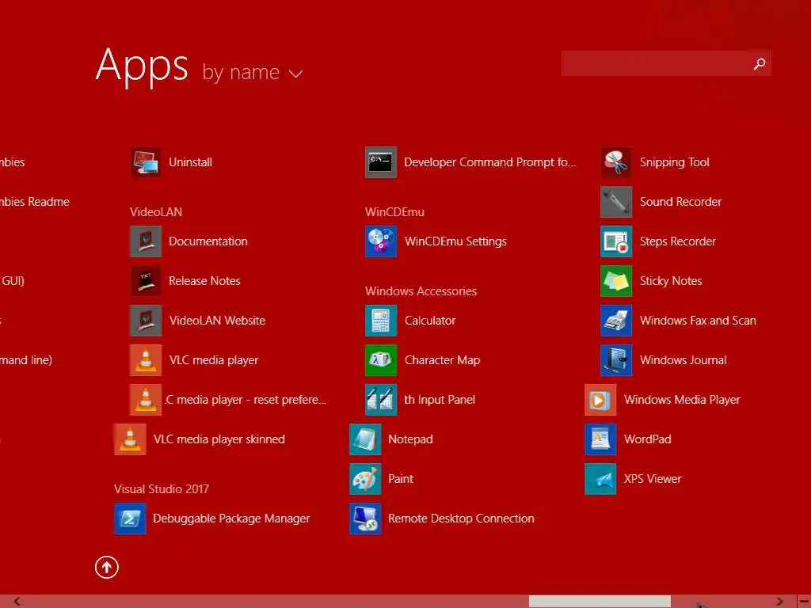
Task: Click the 'Windows Media Player' label text
Action: 682,400
